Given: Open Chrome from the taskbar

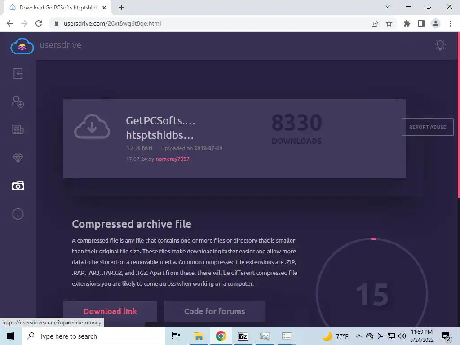Looking at the screenshot, I should coord(221,336).
